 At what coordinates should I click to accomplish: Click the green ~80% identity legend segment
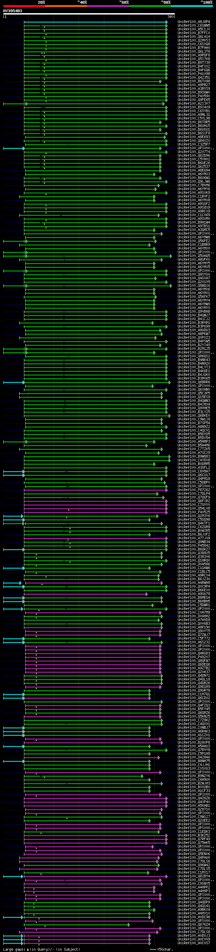[150, 6]
